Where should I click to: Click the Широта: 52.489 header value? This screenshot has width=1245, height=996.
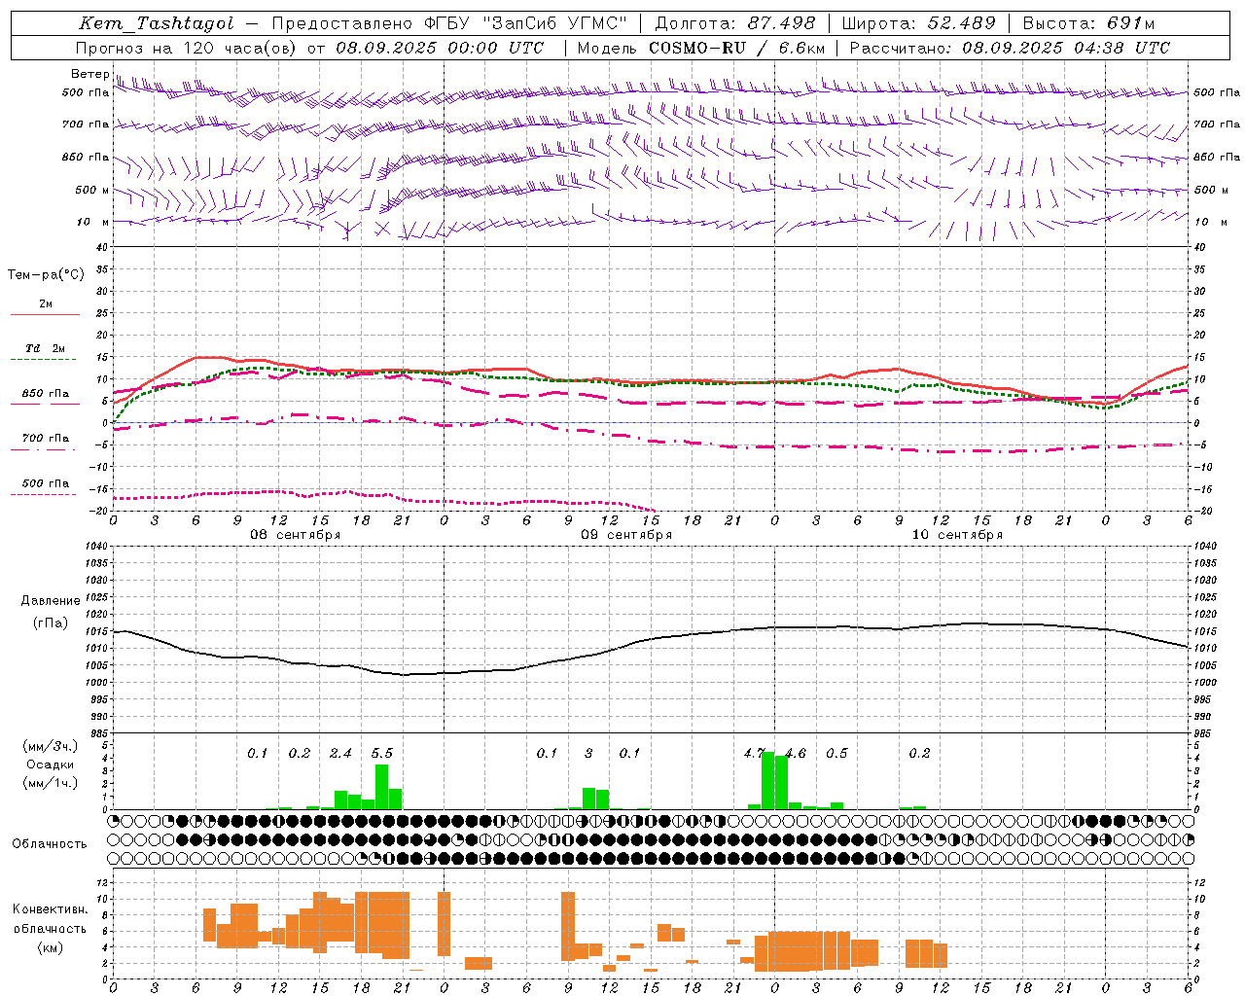tap(918, 24)
